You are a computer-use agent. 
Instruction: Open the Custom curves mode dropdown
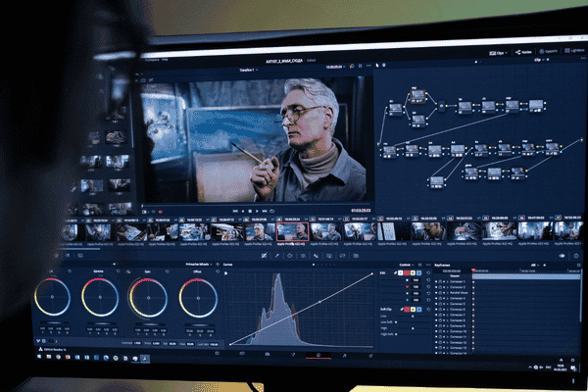click(407, 265)
